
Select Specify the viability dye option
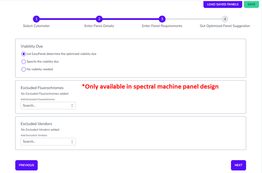pyautogui.click(x=24, y=62)
